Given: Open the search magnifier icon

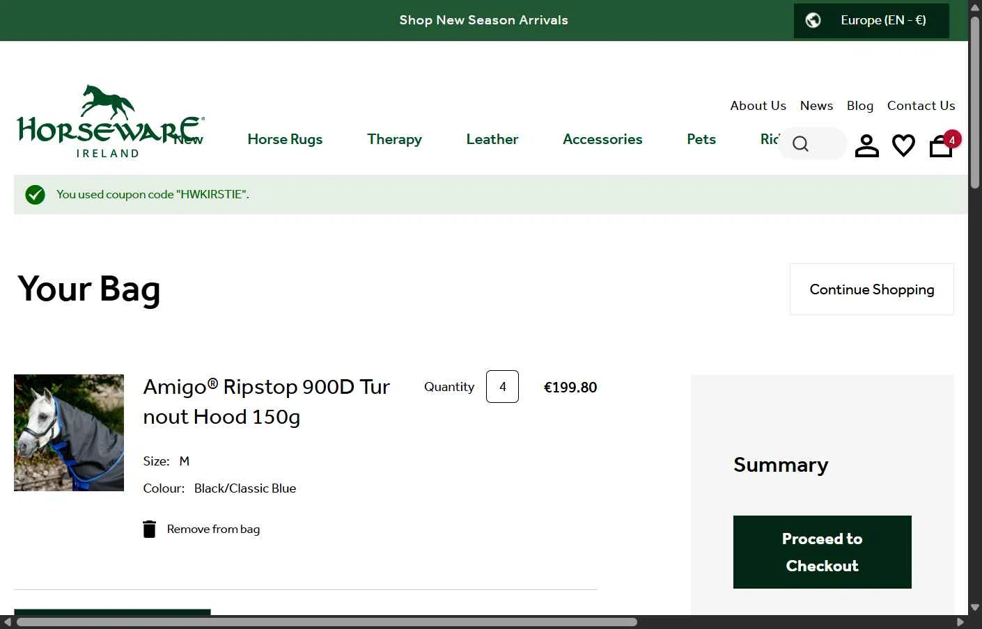Looking at the screenshot, I should tap(801, 144).
